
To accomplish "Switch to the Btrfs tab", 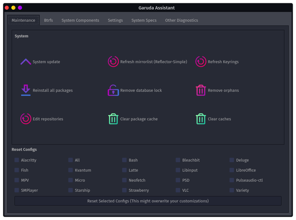I will pyautogui.click(x=48, y=20).
